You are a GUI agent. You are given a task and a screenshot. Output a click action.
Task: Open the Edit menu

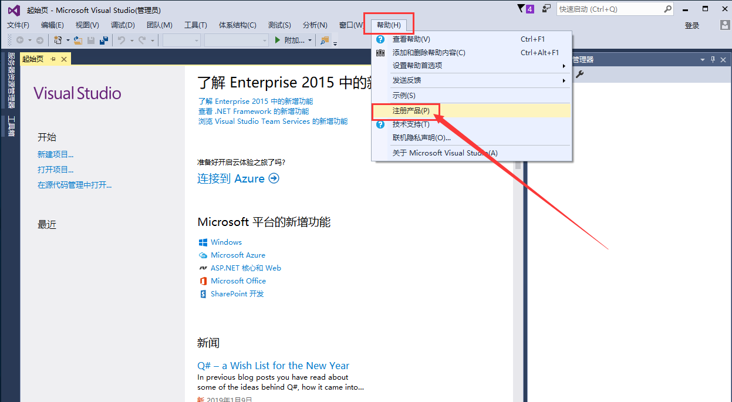click(53, 25)
